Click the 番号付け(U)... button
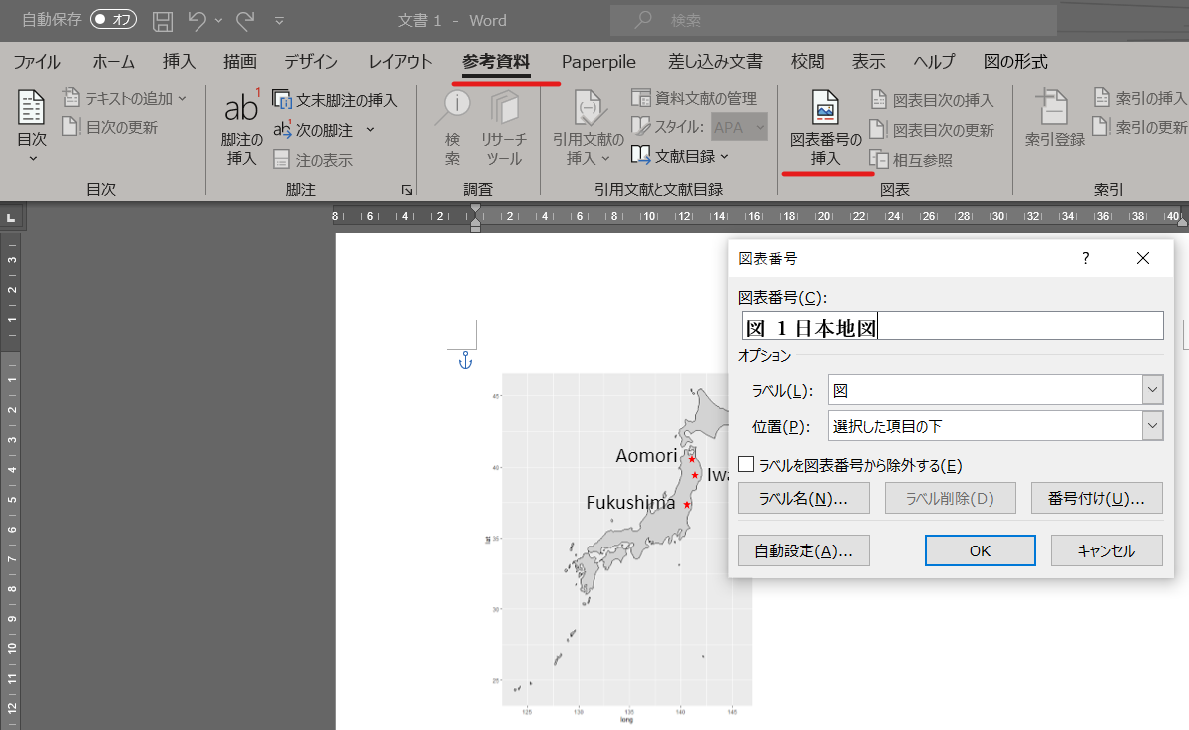Image resolution: width=1189 pixels, height=730 pixels. coord(1096,498)
